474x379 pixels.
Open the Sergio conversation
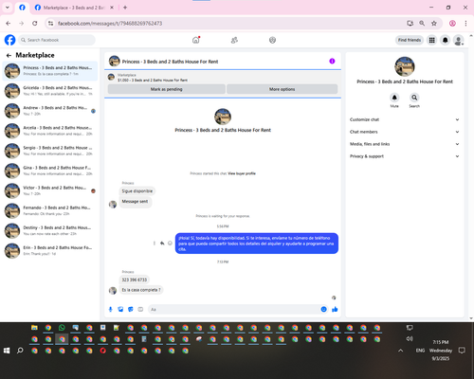click(50, 151)
